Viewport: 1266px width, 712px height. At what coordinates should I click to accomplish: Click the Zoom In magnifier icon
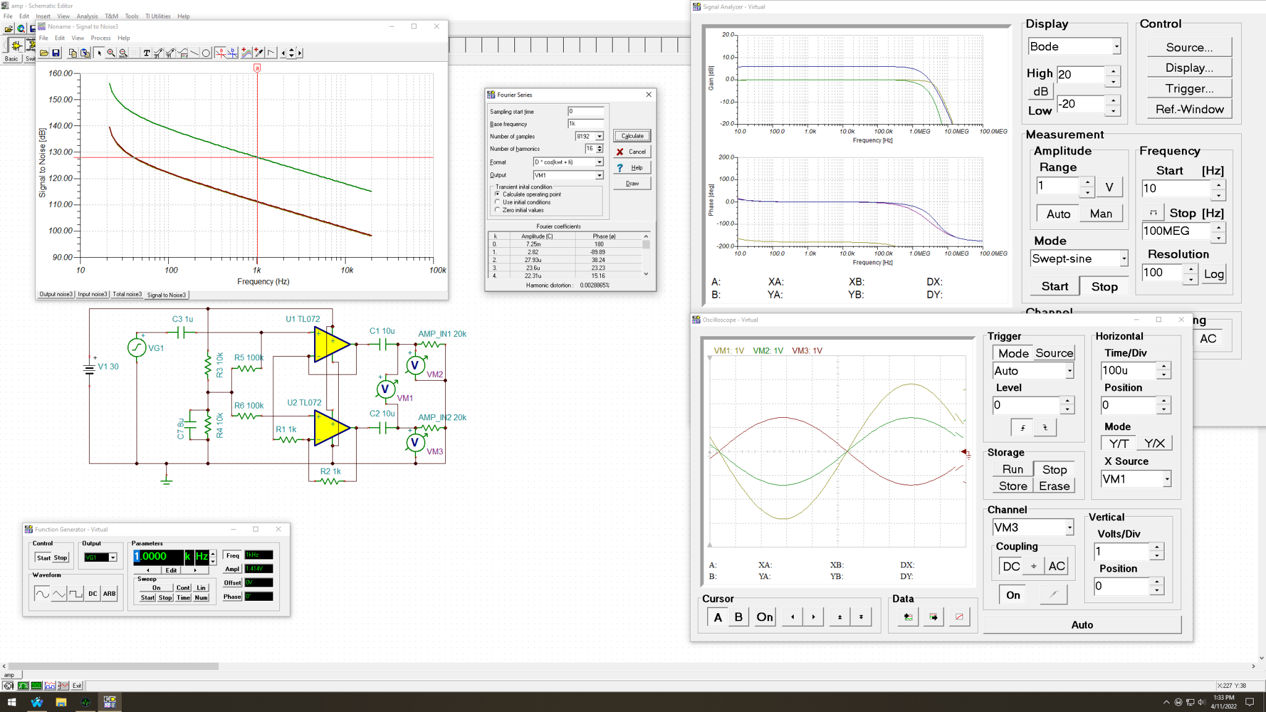point(111,53)
